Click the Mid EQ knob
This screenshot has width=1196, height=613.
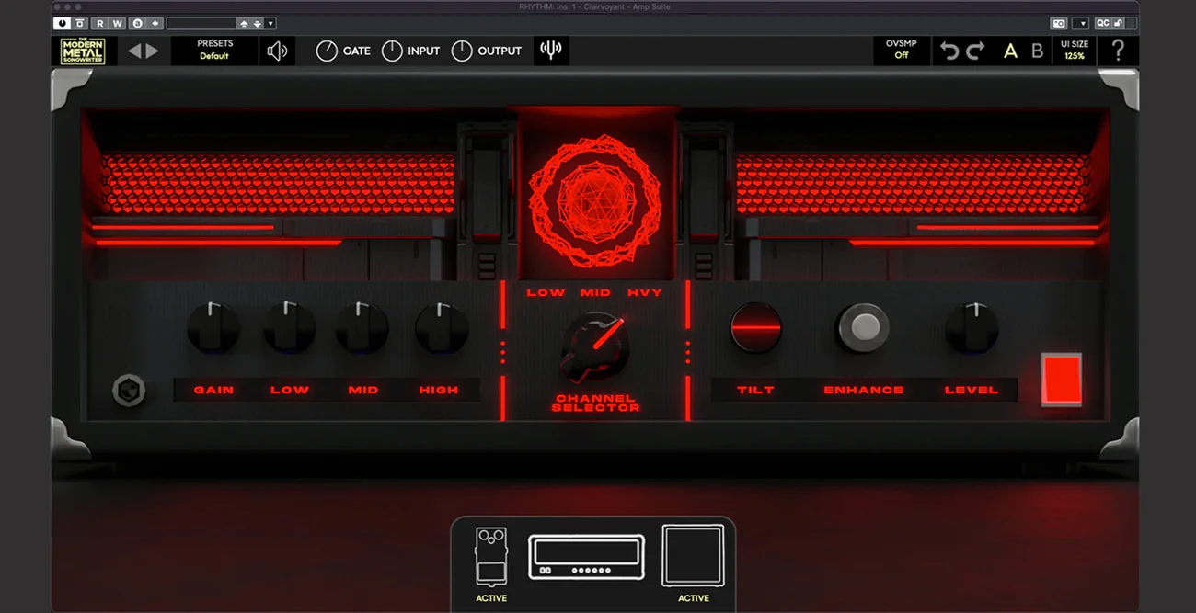click(x=362, y=327)
